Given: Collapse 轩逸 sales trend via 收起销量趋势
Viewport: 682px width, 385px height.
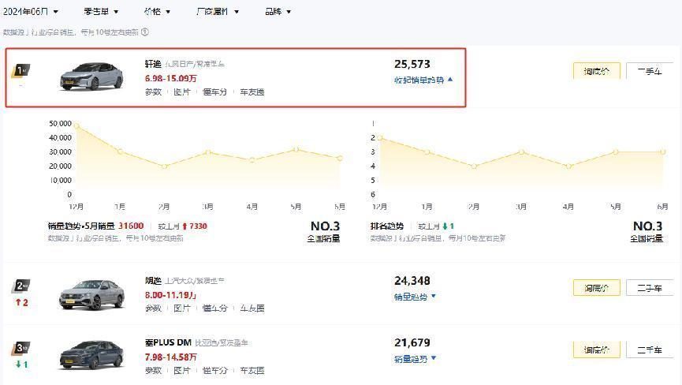Looking at the screenshot, I should 423,80.
